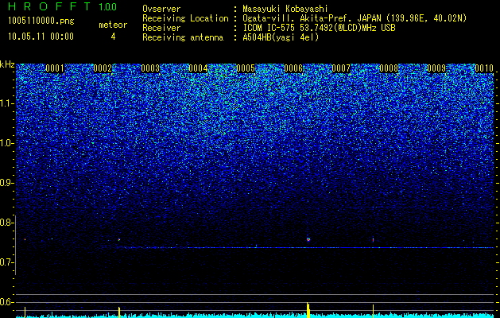Click the tallest yellow intensity spike below marker 0006
The height and width of the screenshot is (318, 500).
point(308,310)
